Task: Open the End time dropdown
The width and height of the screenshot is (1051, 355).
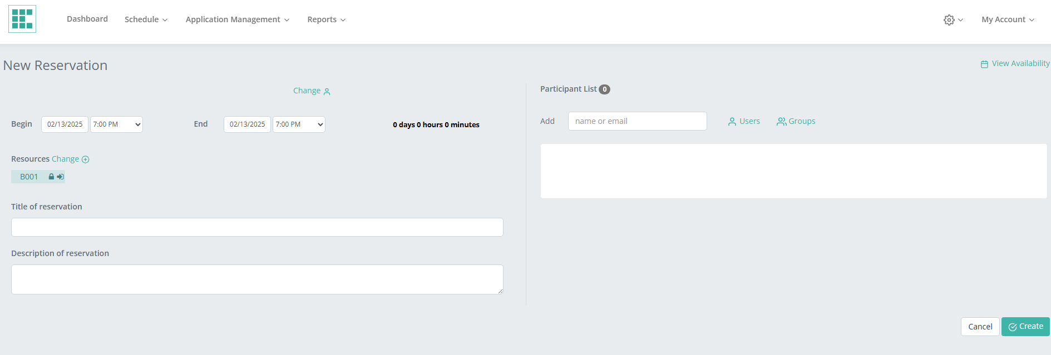Action: pos(299,124)
